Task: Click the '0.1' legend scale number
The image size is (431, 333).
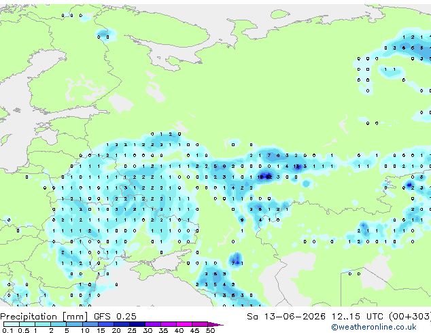Action: tap(7, 330)
